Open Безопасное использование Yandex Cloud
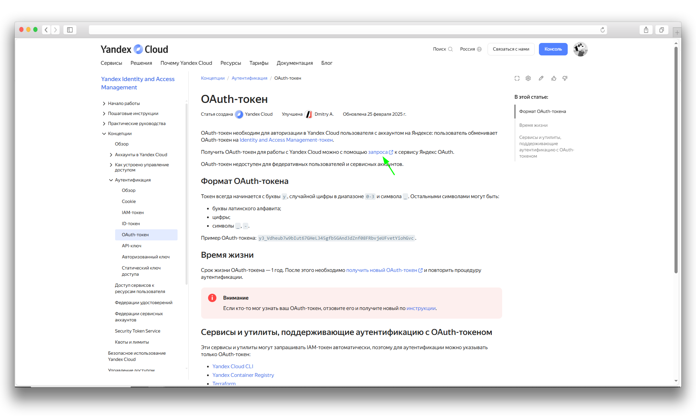The image size is (696, 416). point(137,356)
